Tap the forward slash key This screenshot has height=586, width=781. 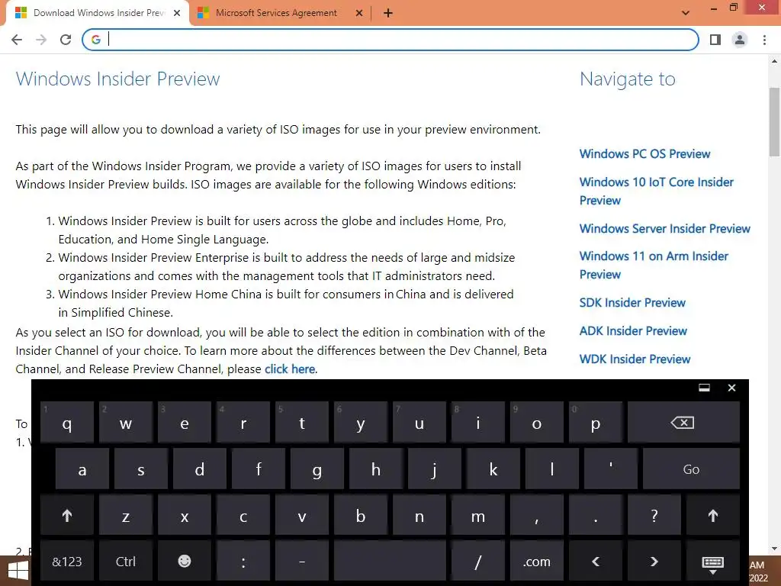coord(477,562)
